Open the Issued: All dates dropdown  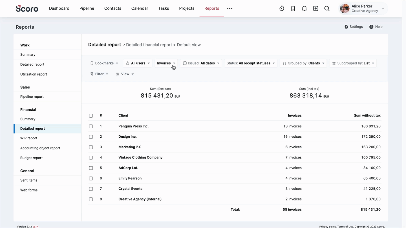pos(201,63)
